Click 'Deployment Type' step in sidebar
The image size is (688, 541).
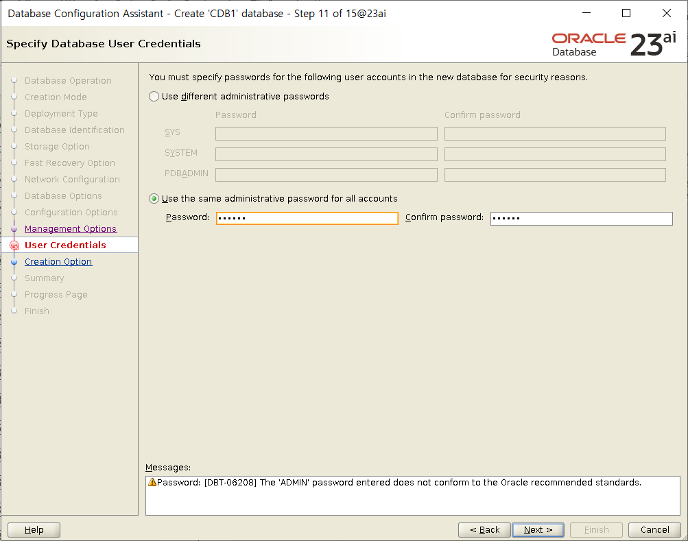tap(61, 114)
